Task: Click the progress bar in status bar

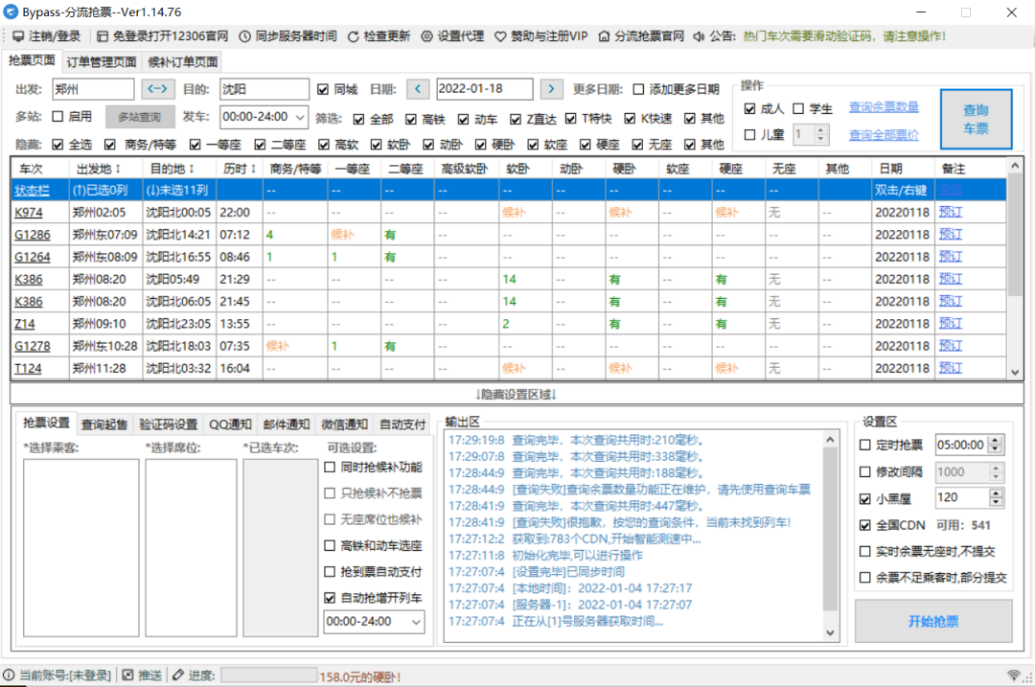Action: pos(268,676)
